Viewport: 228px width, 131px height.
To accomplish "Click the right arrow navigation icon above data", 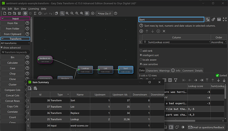I will click(x=196, y=80).
